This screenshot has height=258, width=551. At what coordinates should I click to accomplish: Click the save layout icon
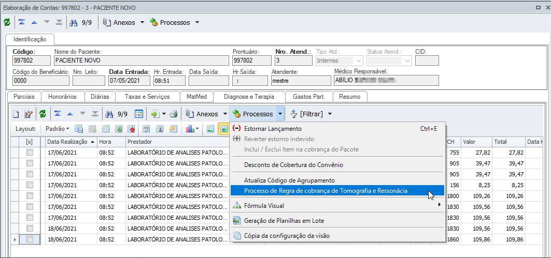point(79,129)
